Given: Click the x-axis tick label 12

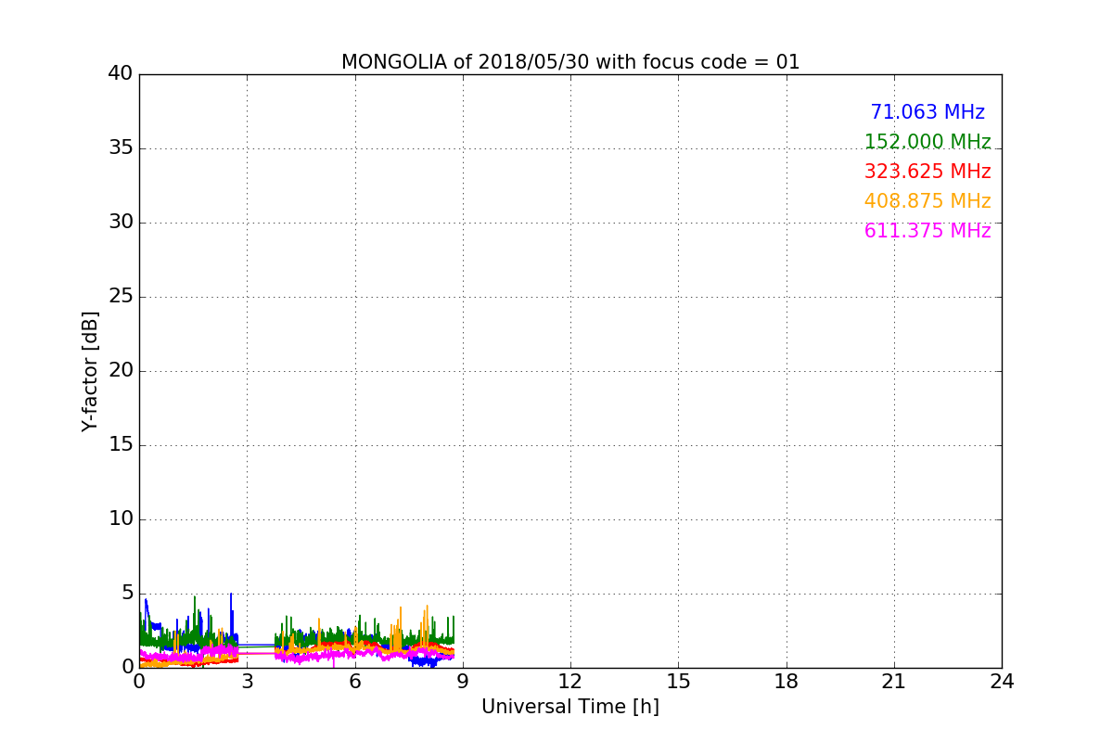Looking at the screenshot, I should tap(570, 682).
